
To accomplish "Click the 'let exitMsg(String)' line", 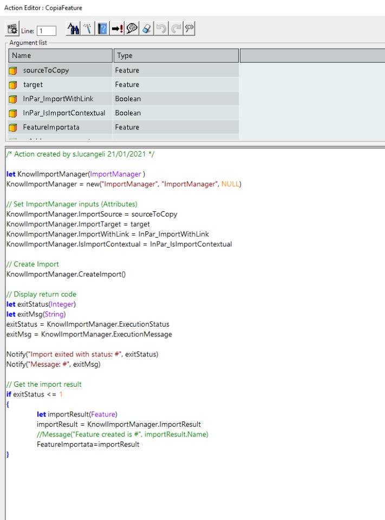I will 36,314.
